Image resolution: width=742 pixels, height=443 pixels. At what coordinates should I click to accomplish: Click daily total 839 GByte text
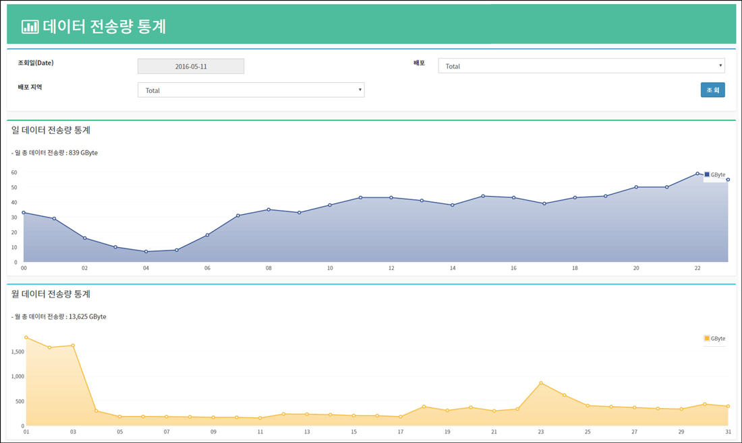click(55, 153)
